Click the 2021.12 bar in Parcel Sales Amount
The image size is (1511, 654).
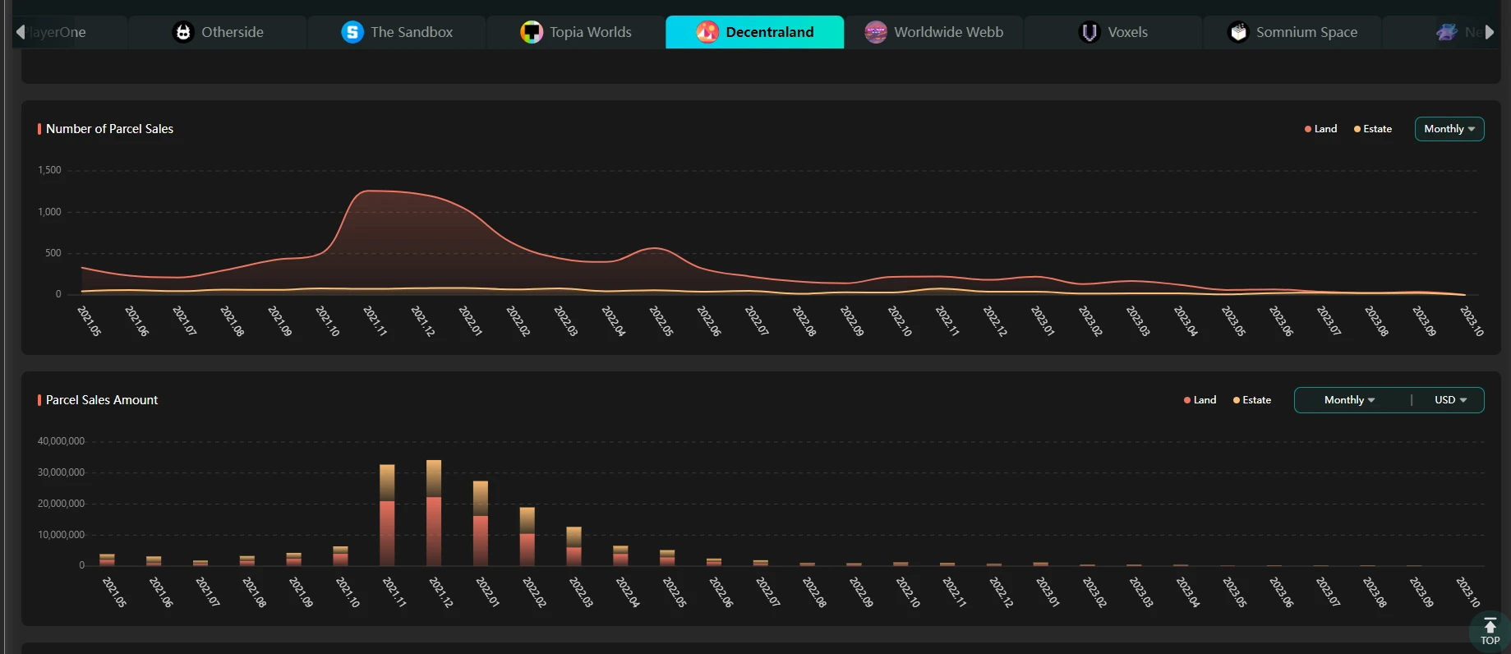(x=434, y=514)
